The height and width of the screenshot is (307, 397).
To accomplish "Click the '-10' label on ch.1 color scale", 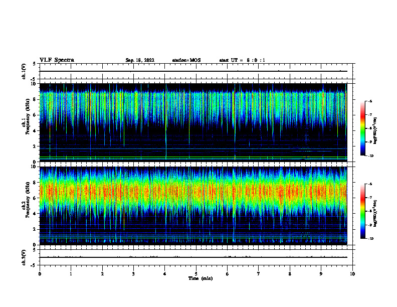I will tap(371, 156).
